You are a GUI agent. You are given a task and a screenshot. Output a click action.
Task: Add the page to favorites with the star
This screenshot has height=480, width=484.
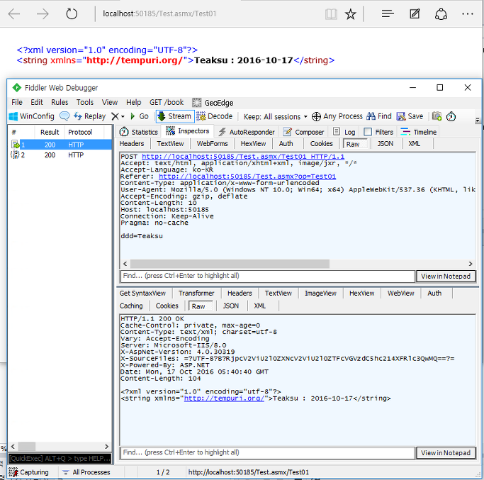tap(350, 14)
